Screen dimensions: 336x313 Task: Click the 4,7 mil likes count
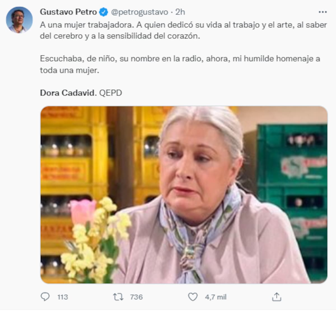(215, 297)
